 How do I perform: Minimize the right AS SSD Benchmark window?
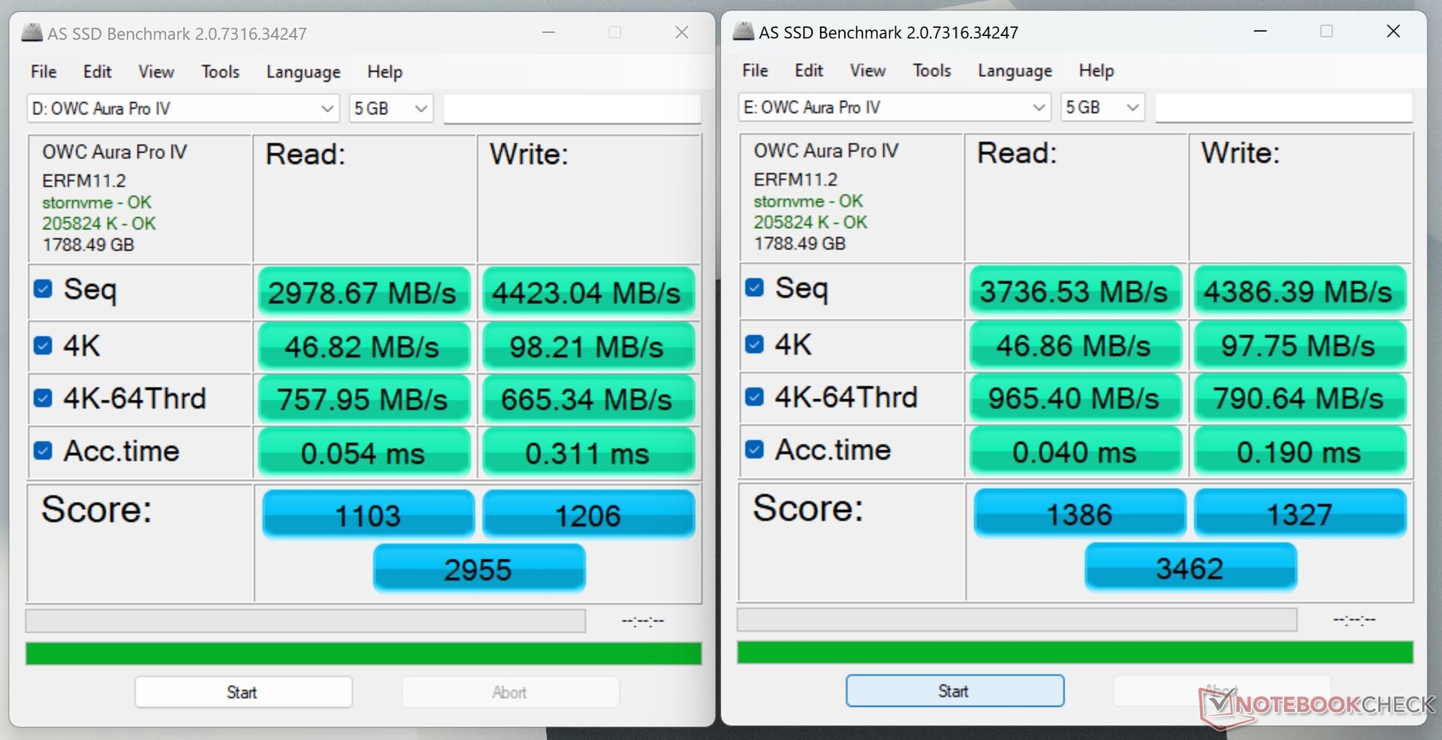1260,32
